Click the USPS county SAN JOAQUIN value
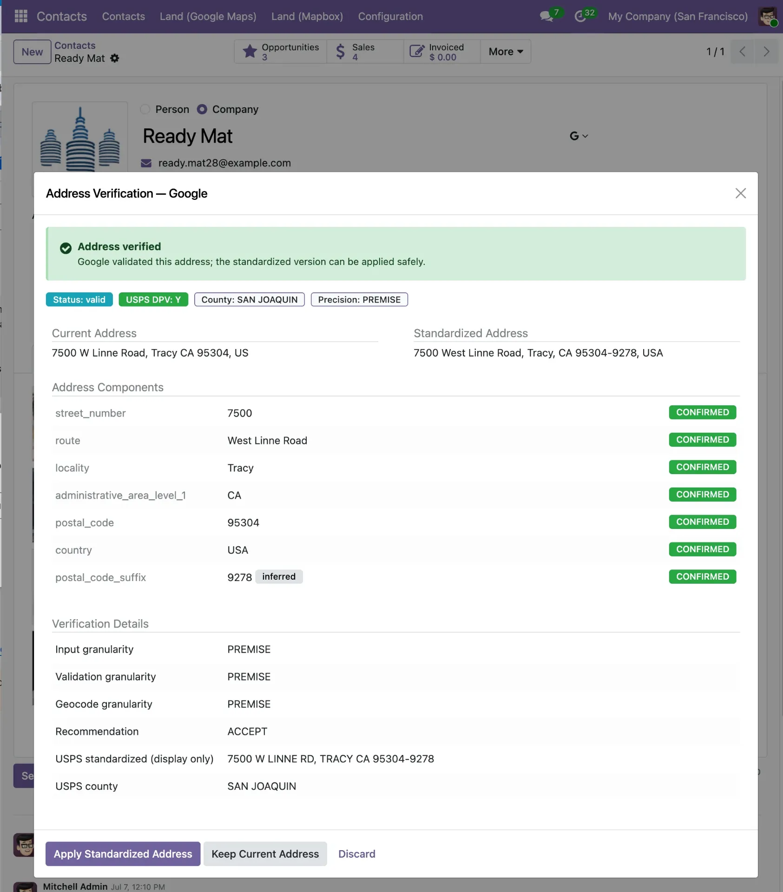Screen dimensions: 783x892 tap(262, 786)
